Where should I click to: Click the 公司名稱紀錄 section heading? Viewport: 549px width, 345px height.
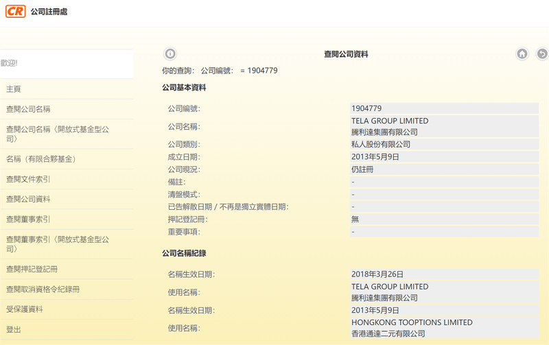(x=184, y=253)
